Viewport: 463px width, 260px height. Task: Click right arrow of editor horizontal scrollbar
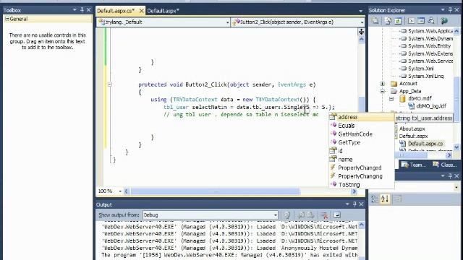[354, 191]
